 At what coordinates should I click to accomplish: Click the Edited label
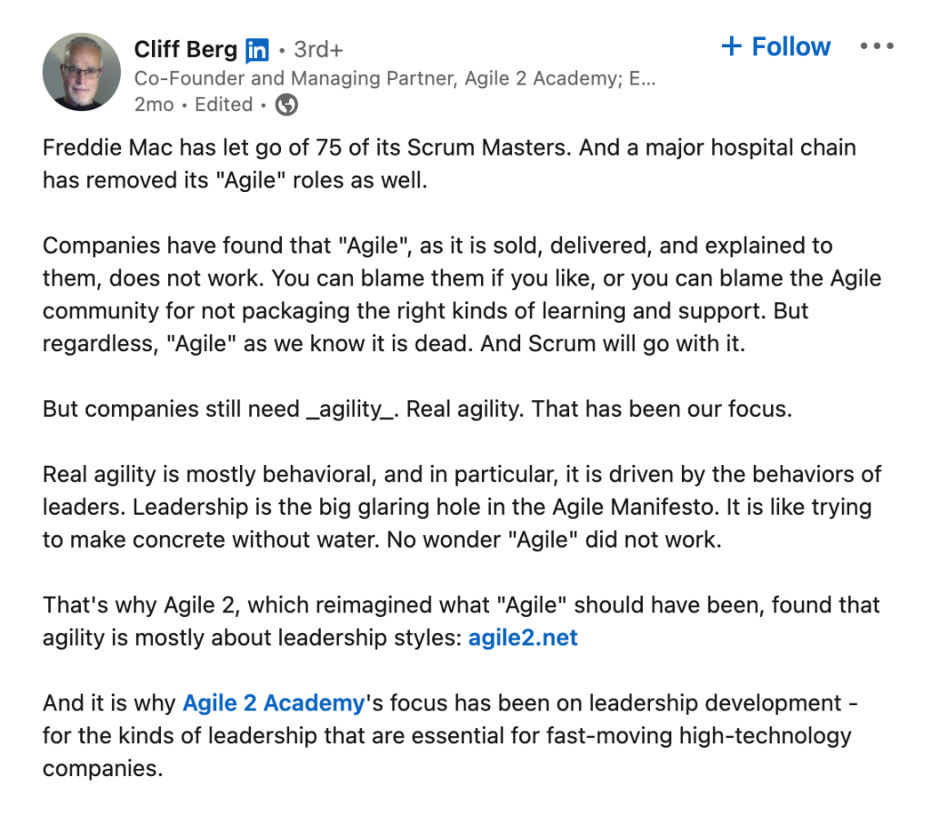[224, 105]
